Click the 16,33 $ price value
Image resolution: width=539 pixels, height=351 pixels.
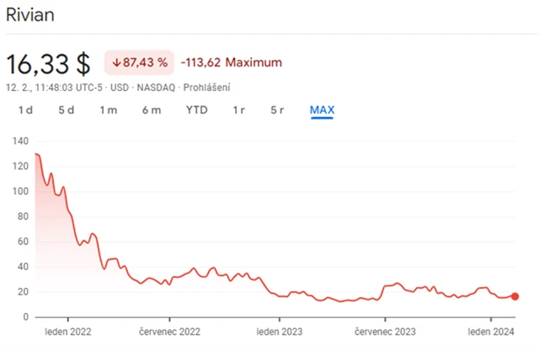tap(51, 63)
